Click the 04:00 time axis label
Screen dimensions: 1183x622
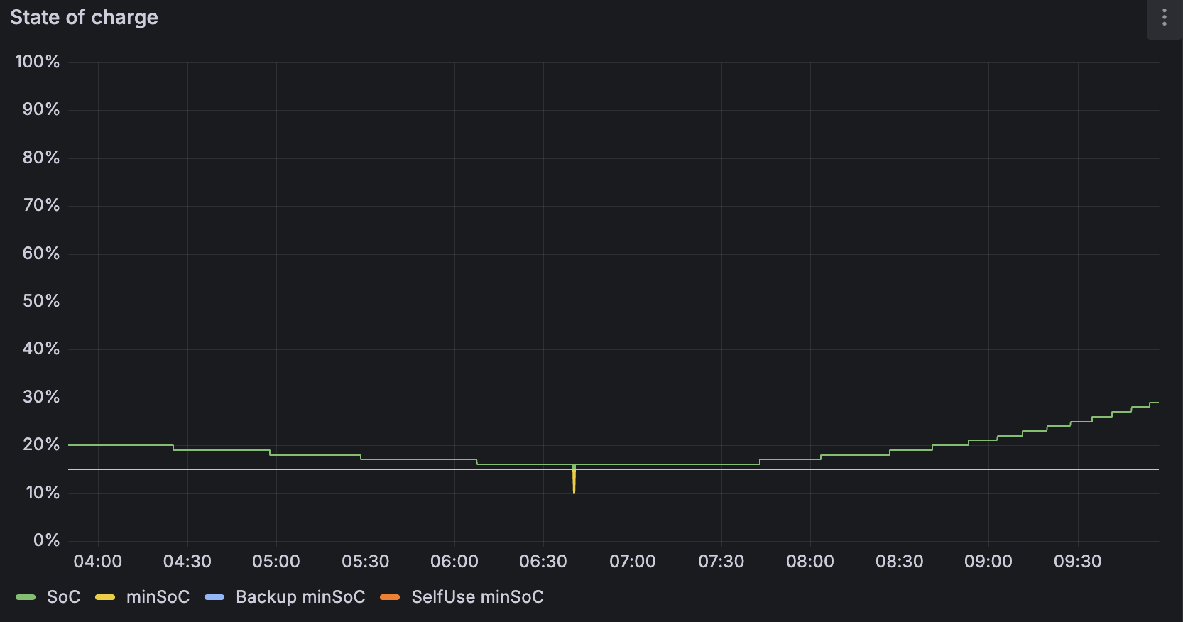click(x=98, y=562)
